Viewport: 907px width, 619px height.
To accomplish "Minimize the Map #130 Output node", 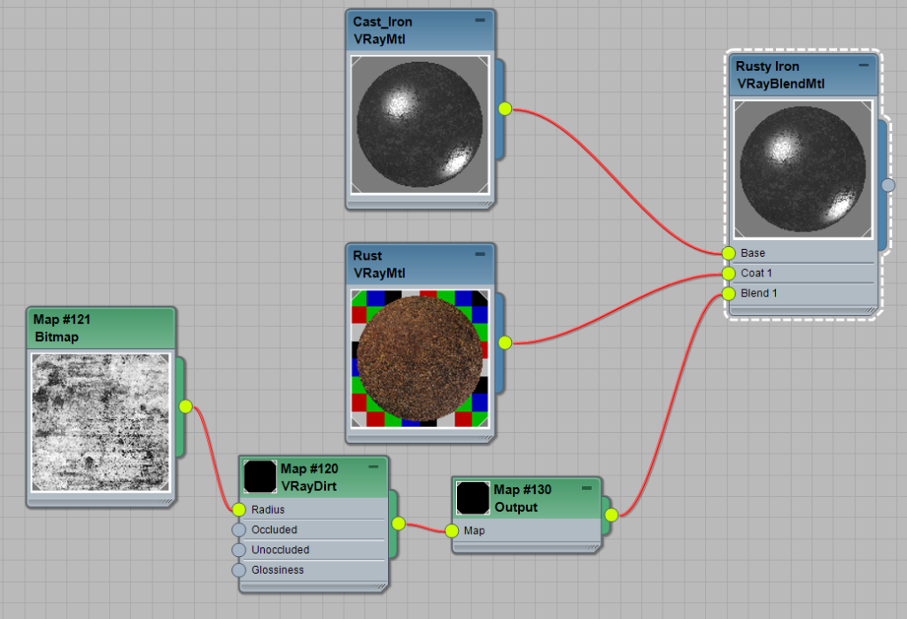I will click(x=586, y=488).
